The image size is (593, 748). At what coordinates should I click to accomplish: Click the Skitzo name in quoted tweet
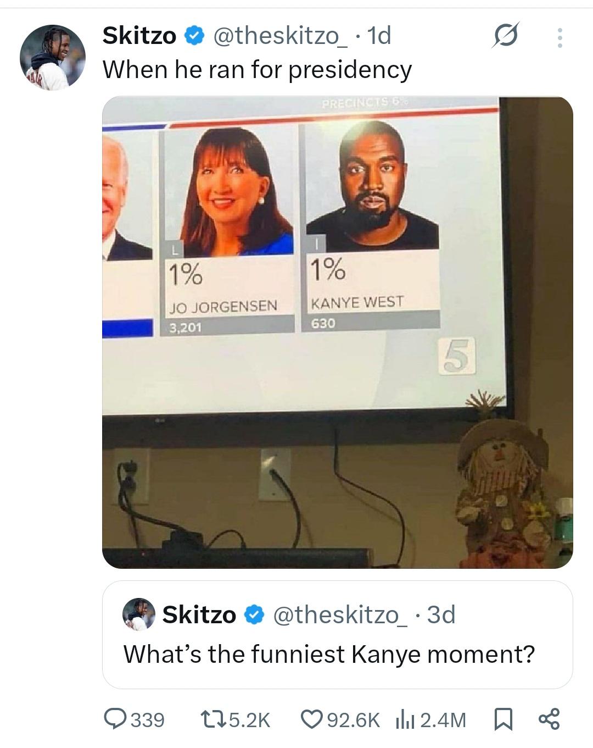[199, 614]
